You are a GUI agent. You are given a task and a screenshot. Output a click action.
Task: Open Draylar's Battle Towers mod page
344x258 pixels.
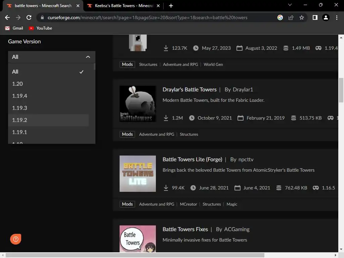(189, 89)
